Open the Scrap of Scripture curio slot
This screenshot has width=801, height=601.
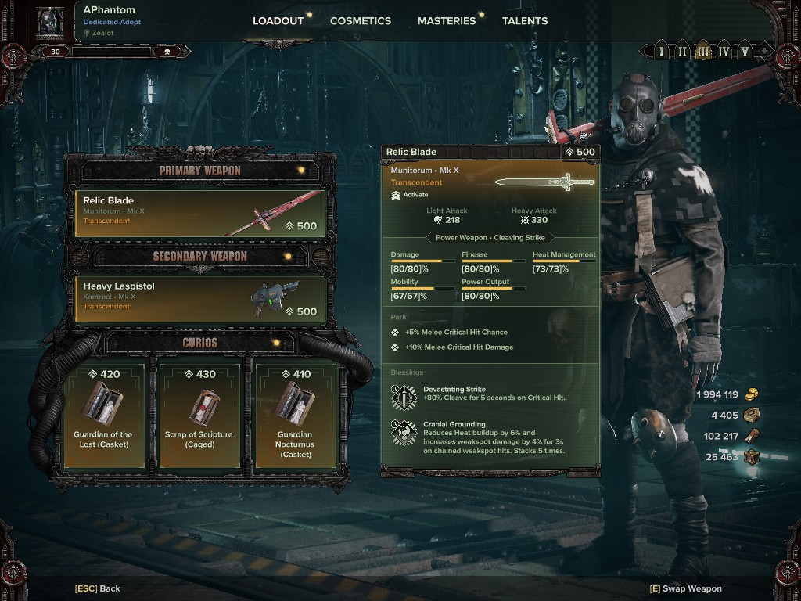(x=199, y=415)
